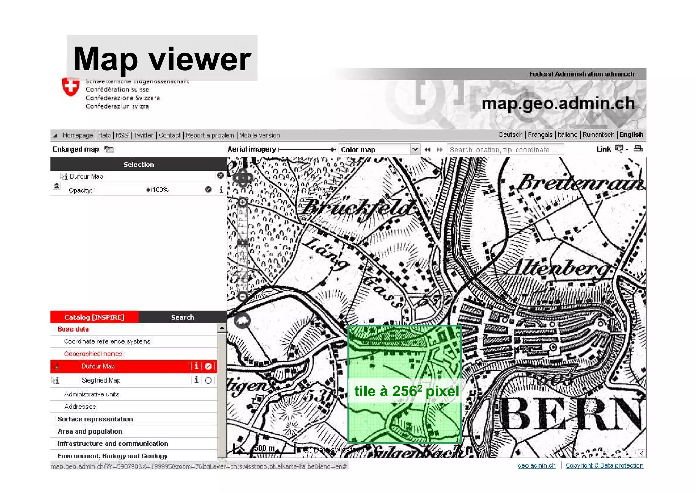Click the Link label
Image resolution: width=697 pixels, height=492 pixels.
click(603, 149)
